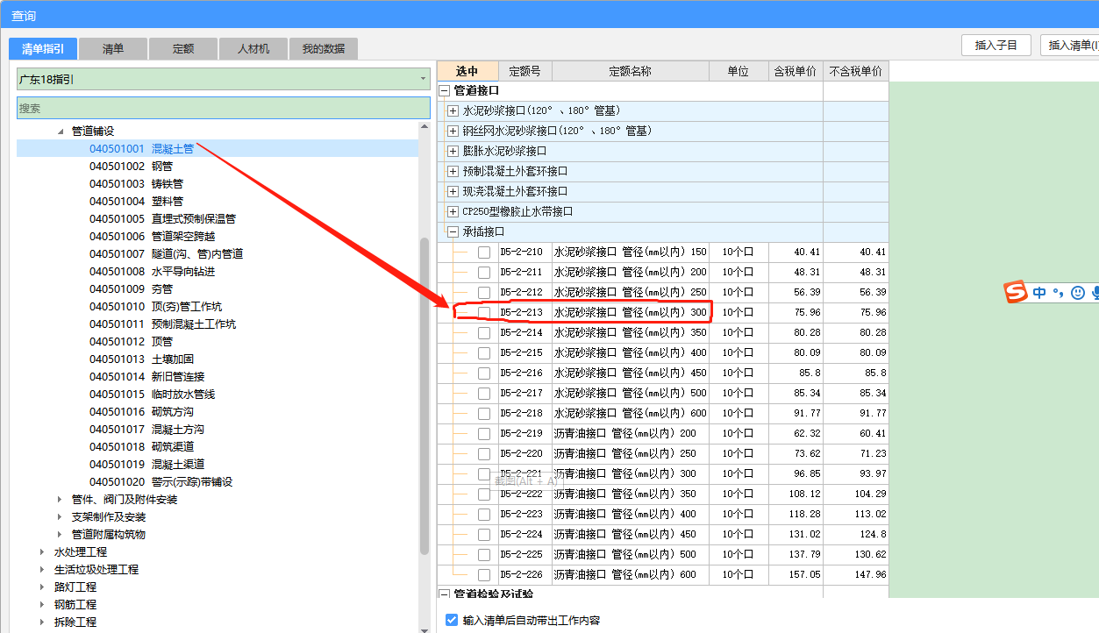1099x633 pixels.
Task: Click the 选中 column header
Action: click(x=467, y=71)
